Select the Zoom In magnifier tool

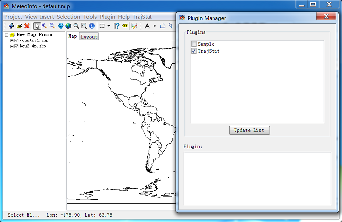(x=44, y=26)
